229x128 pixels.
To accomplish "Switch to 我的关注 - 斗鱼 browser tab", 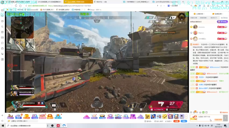I will tap(102, 2).
